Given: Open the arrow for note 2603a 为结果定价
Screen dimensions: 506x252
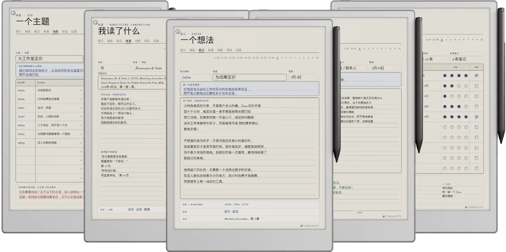Looking at the screenshot, I should 81,91.
